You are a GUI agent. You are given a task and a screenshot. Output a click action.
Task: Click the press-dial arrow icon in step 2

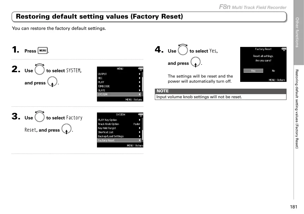[x=52, y=82]
